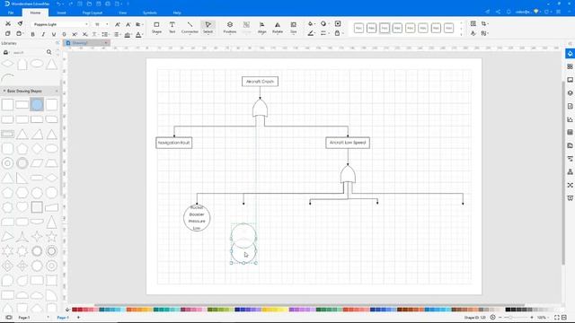The image size is (575, 323).
Task: Open the layers panel icon on right sidebar
Action: 570,93
